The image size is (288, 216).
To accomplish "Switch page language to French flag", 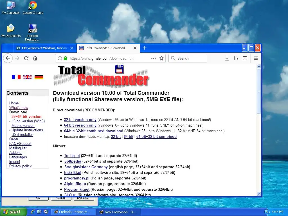I will click(x=16, y=77).
